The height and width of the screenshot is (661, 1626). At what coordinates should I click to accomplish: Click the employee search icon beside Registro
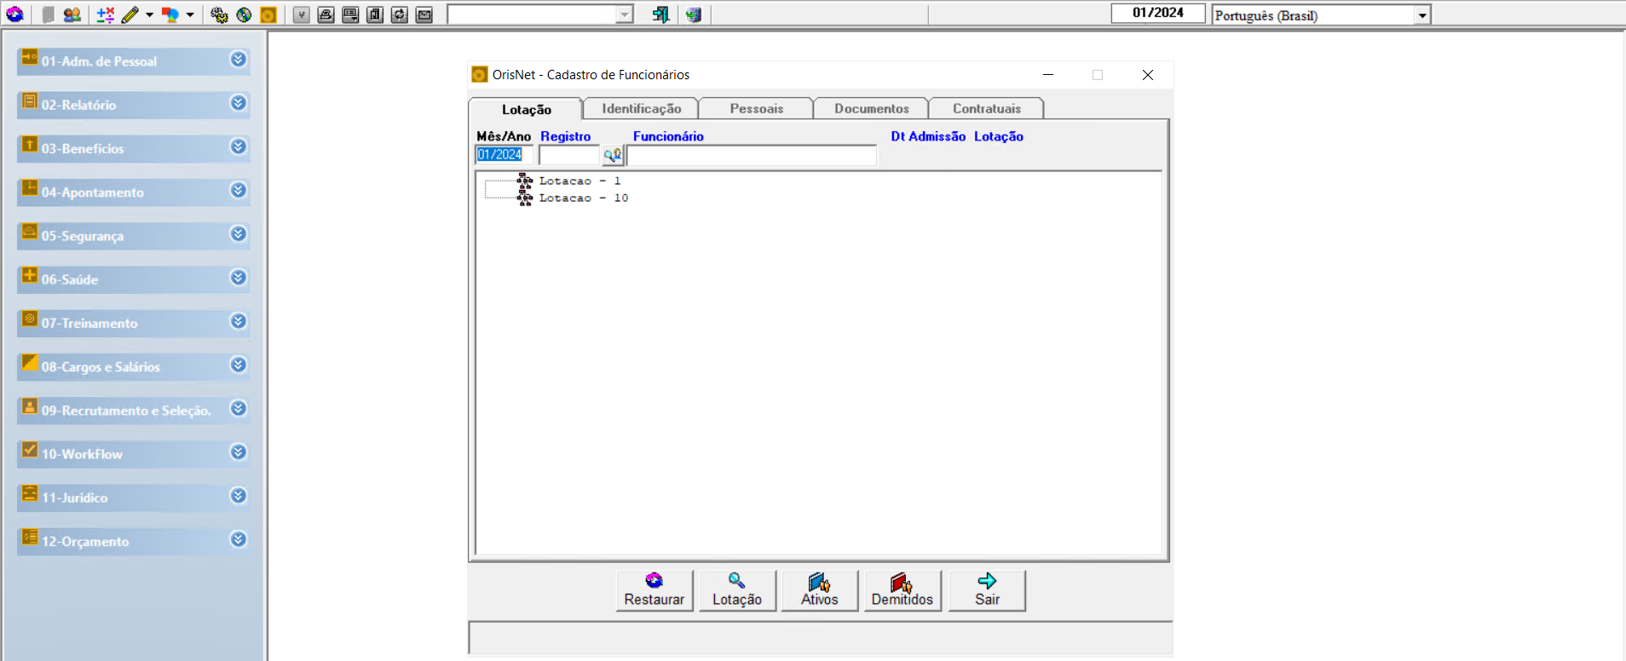click(613, 155)
